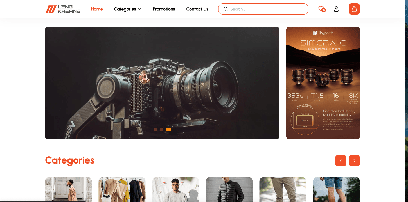Activate the highlighted third carousel dot
The width and height of the screenshot is (408, 202).
[168, 129]
